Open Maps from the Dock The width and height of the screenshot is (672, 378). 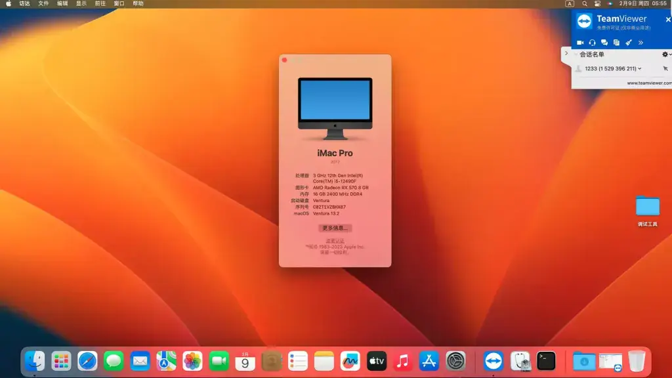166,361
